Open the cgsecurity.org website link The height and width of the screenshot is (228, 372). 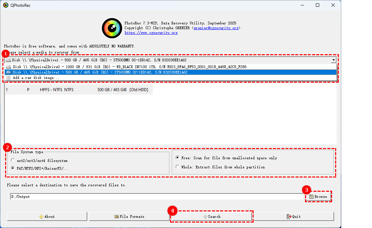(151, 33)
